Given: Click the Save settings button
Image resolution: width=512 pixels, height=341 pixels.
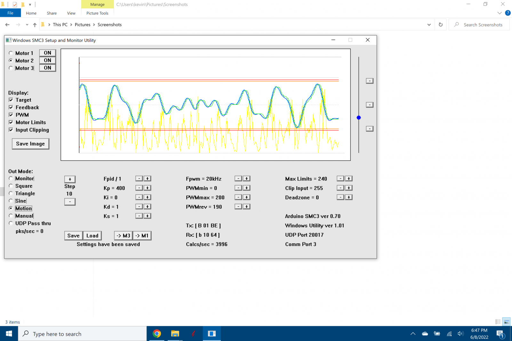Looking at the screenshot, I should (x=74, y=236).
